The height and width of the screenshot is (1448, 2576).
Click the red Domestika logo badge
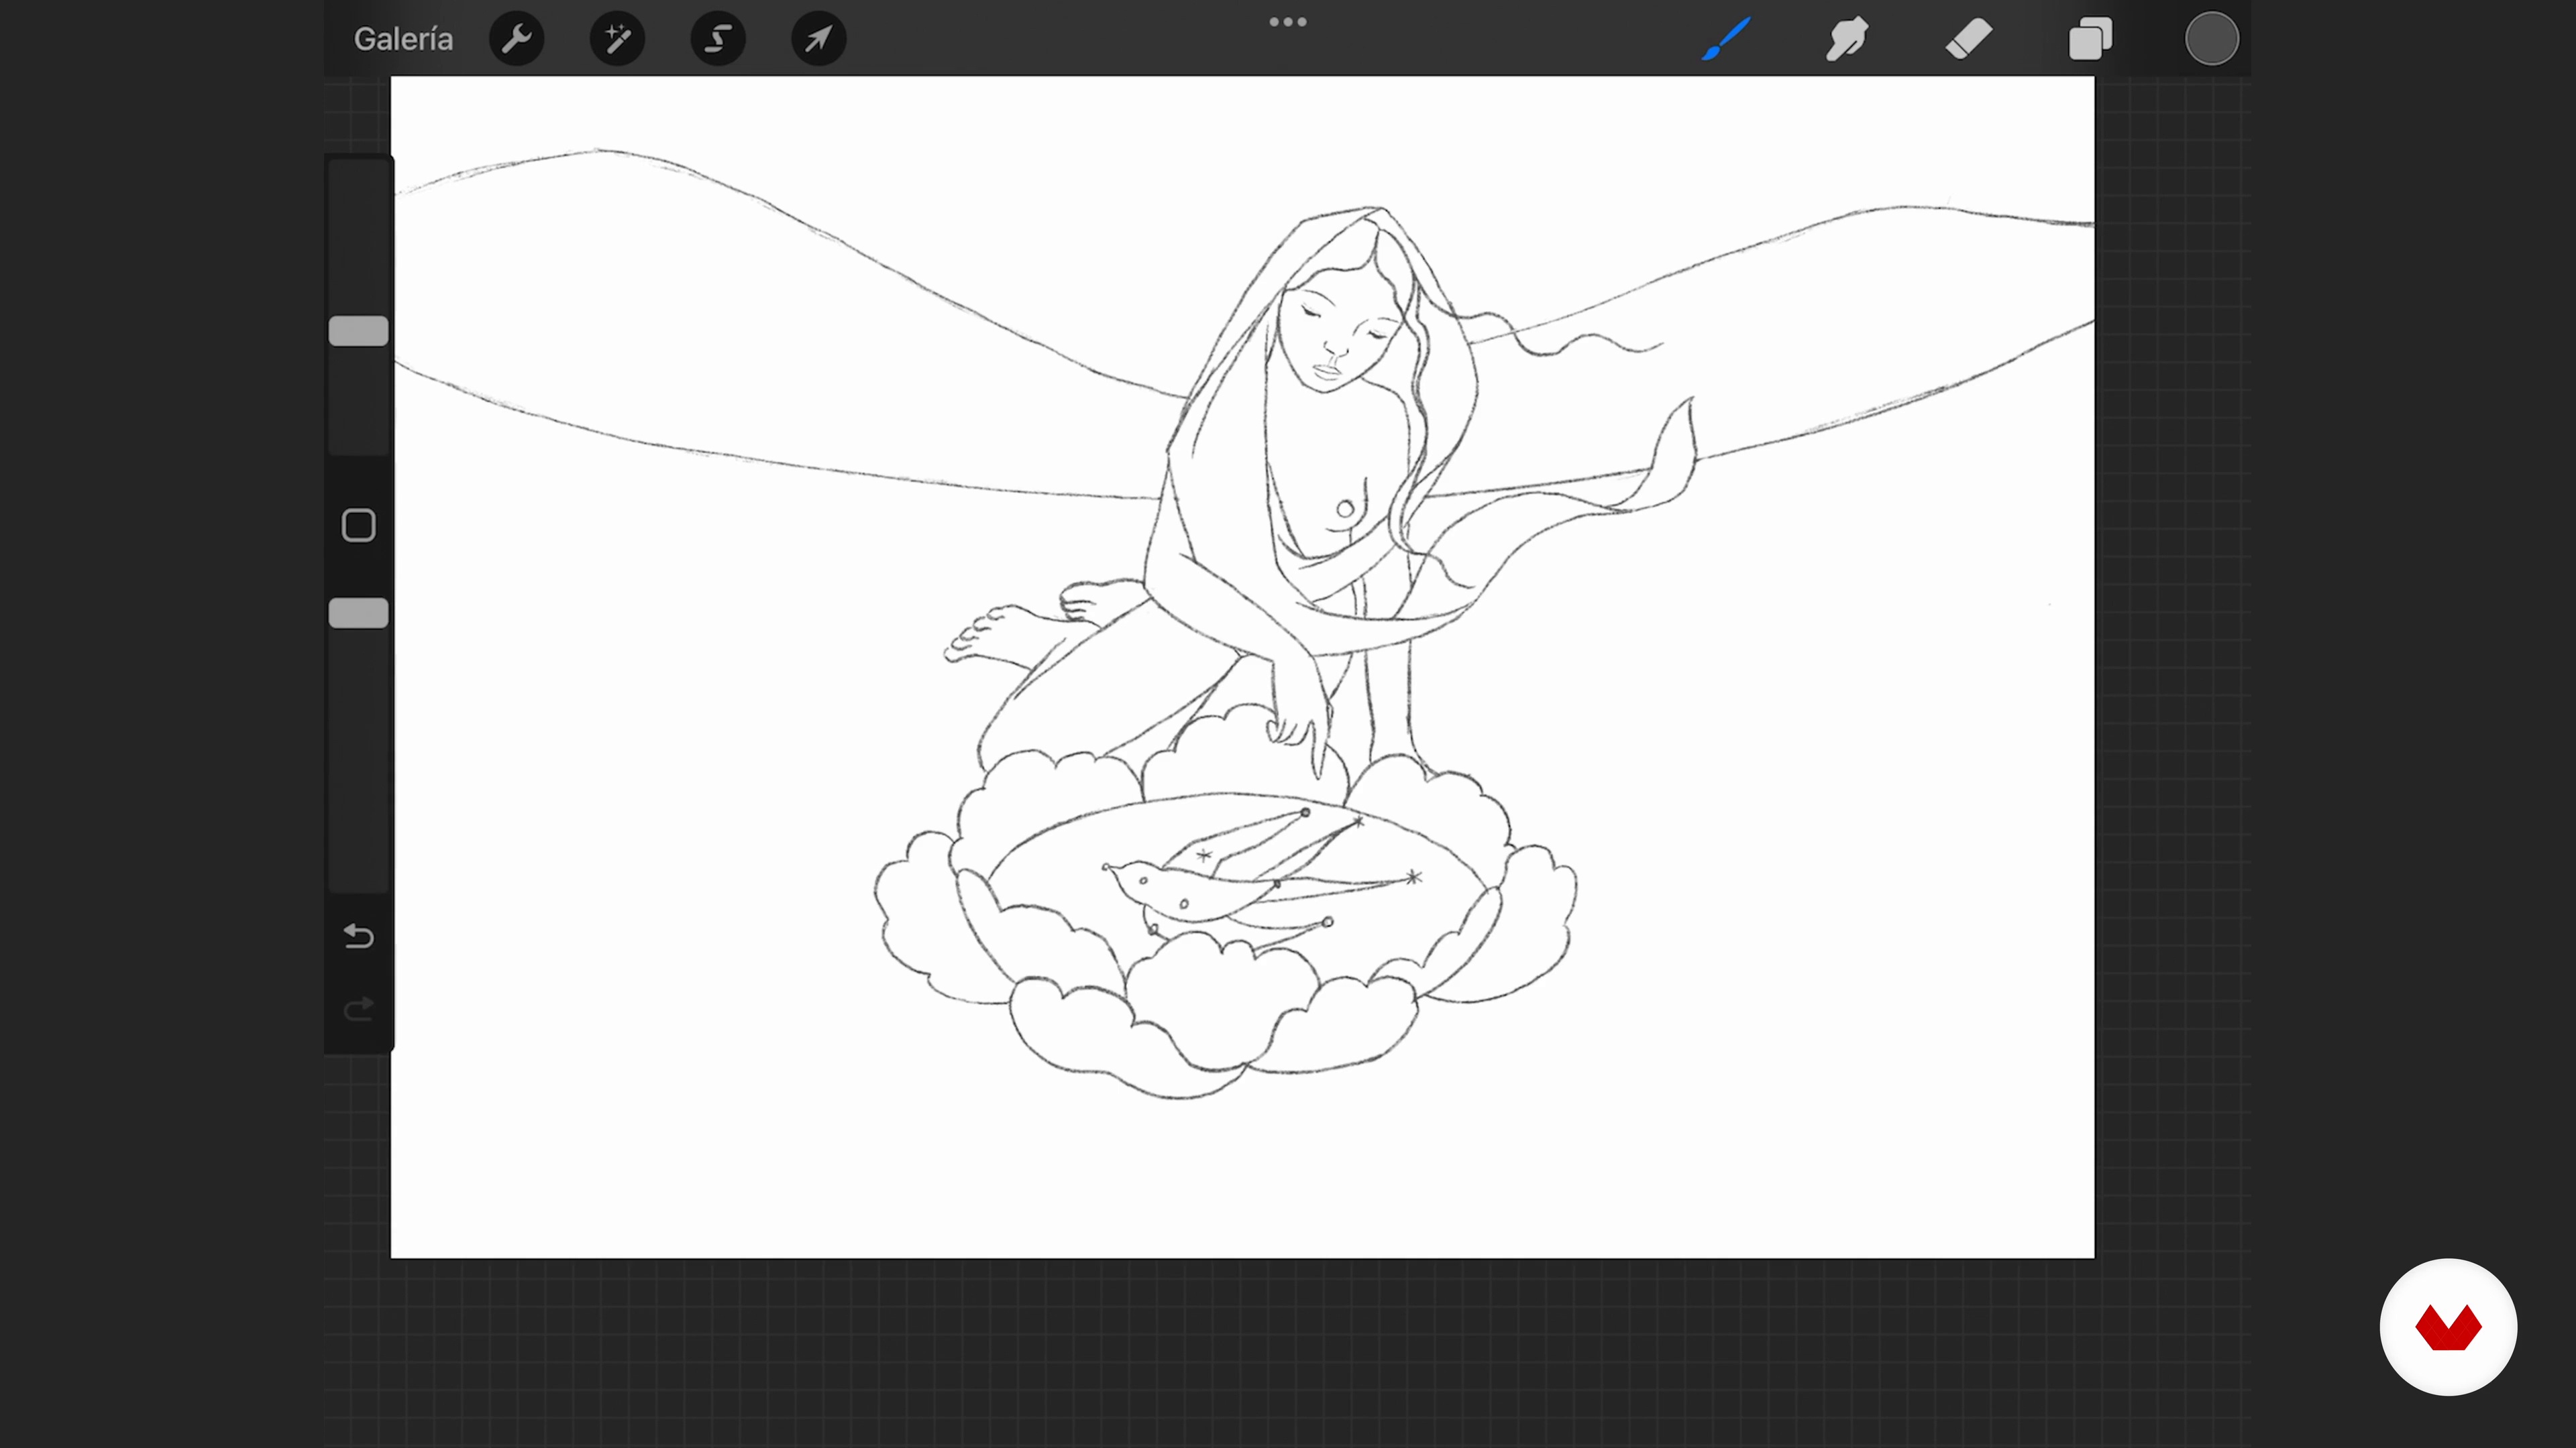click(2448, 1327)
